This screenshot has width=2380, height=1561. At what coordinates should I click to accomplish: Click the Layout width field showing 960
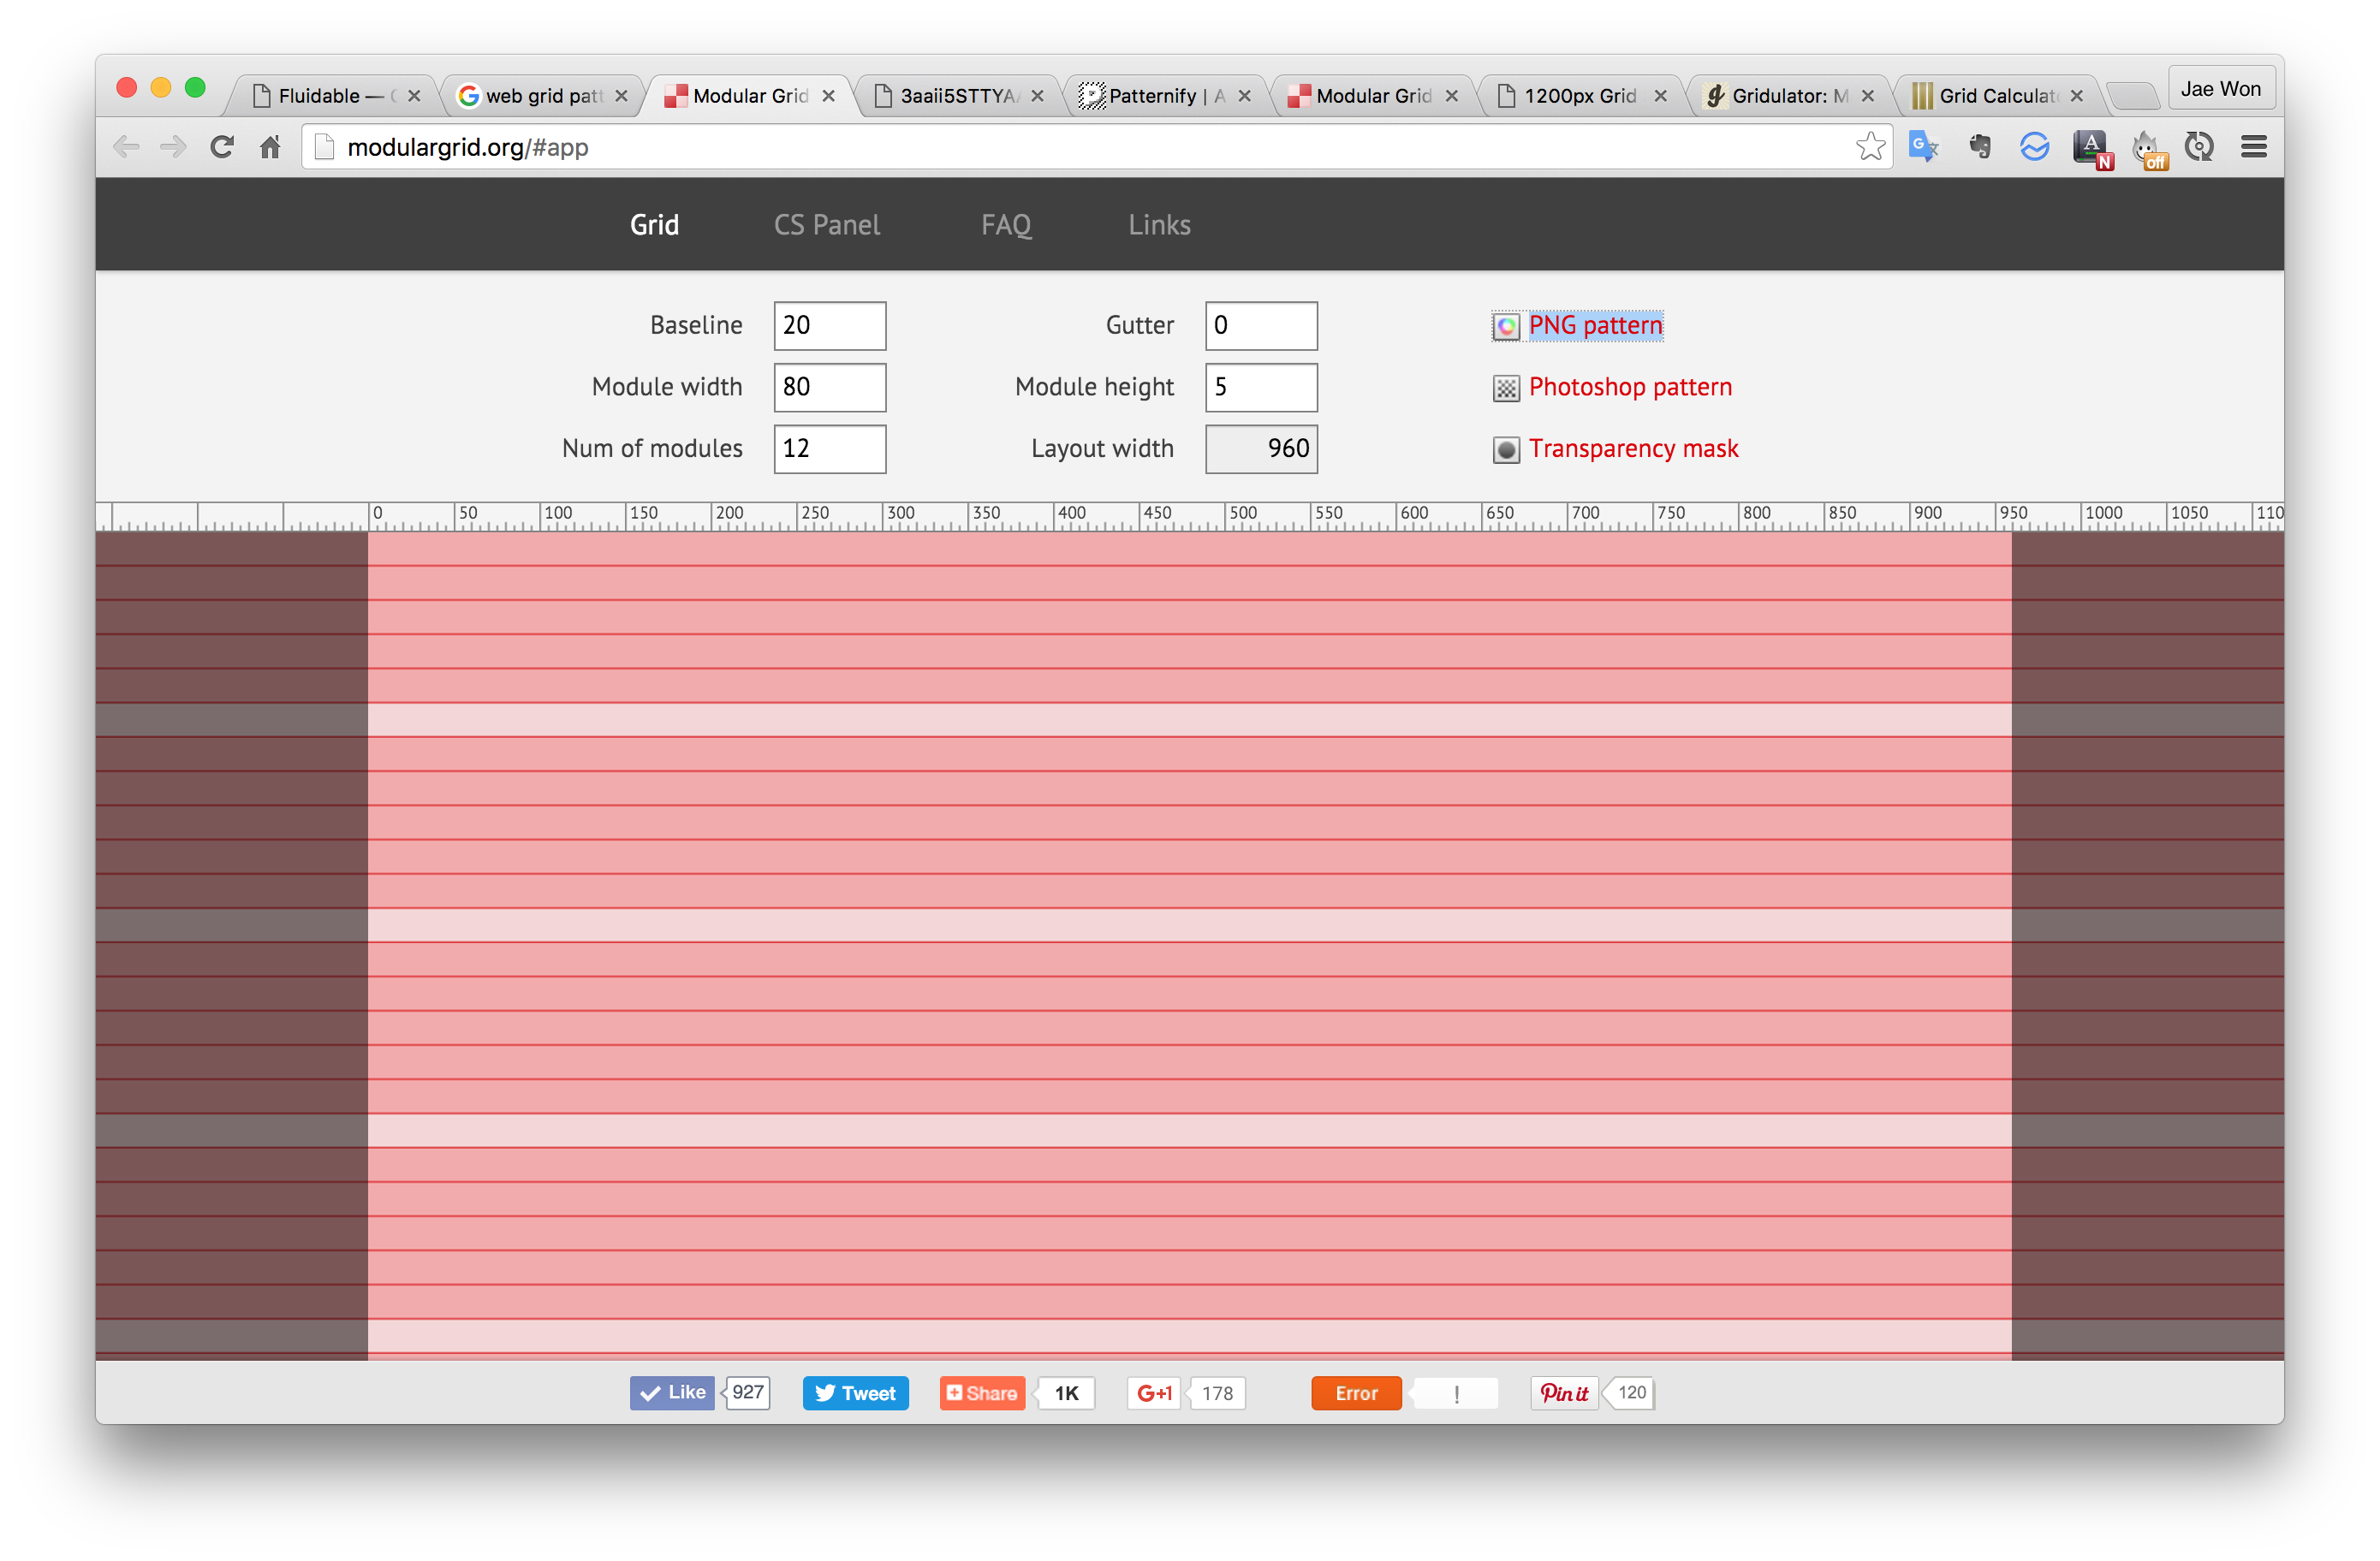(1260, 448)
